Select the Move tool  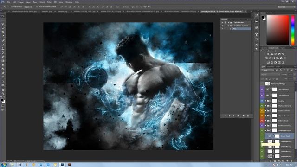click(x=3, y=16)
